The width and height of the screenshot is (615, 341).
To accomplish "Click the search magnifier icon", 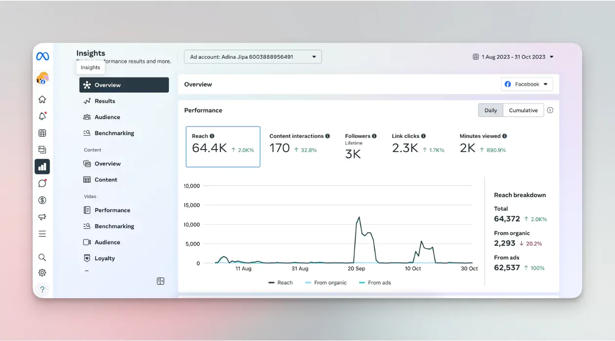I will (x=42, y=257).
